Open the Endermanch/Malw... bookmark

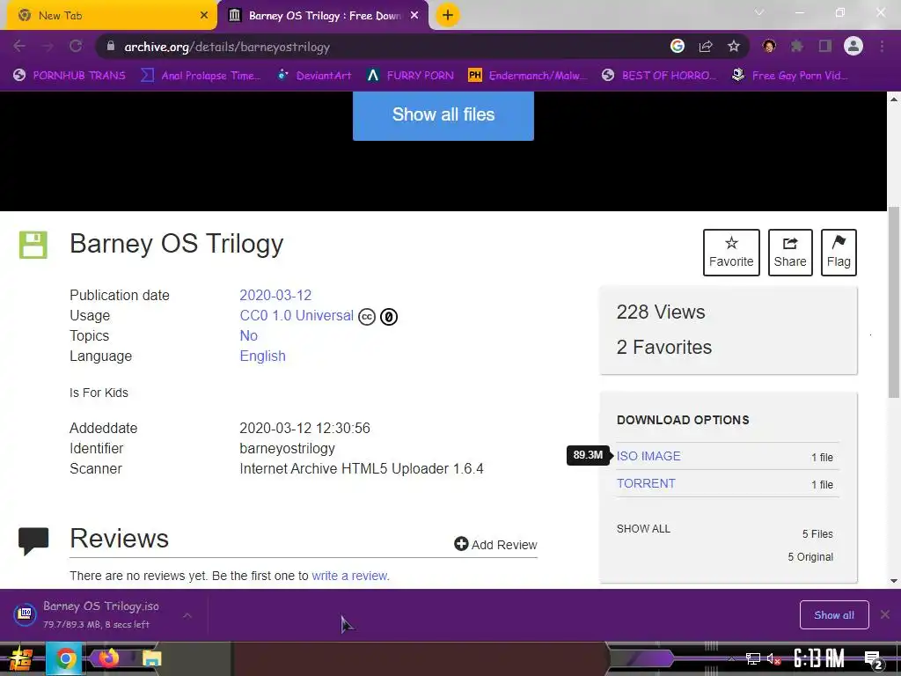(x=527, y=76)
